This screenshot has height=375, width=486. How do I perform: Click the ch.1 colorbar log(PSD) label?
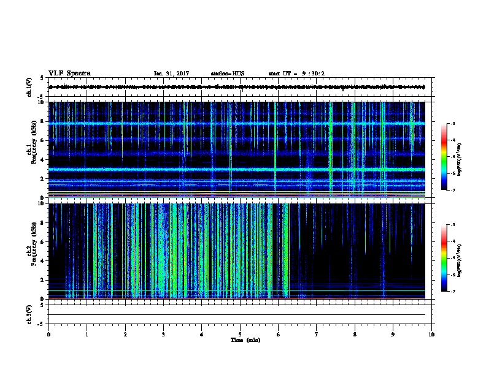(x=460, y=159)
